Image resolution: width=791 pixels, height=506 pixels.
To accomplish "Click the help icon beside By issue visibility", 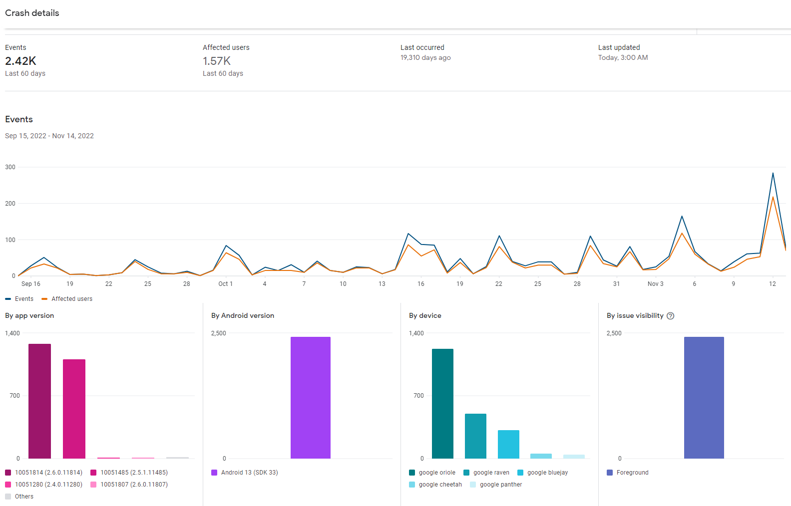I will pyautogui.click(x=670, y=316).
